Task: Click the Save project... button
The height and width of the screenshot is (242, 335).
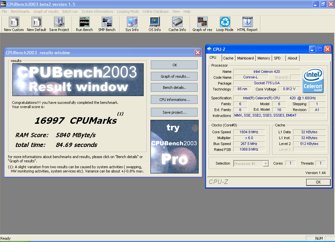Action: point(174,112)
